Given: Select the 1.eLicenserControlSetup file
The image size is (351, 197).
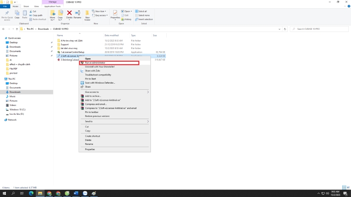Looking at the screenshot, I should pyautogui.click(x=72, y=52).
